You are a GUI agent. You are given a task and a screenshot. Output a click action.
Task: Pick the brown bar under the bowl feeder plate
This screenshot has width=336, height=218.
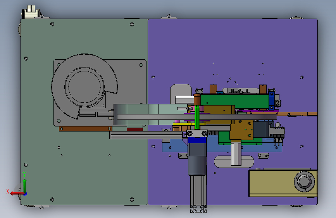pyautogui.click(x=86, y=129)
